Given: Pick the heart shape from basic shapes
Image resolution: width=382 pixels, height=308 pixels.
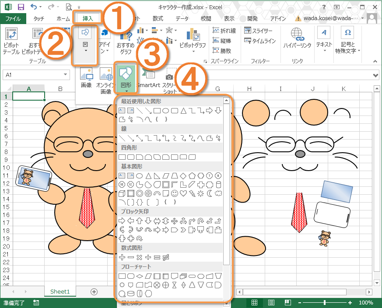Looking at the screenshot, I should tap(184, 193).
